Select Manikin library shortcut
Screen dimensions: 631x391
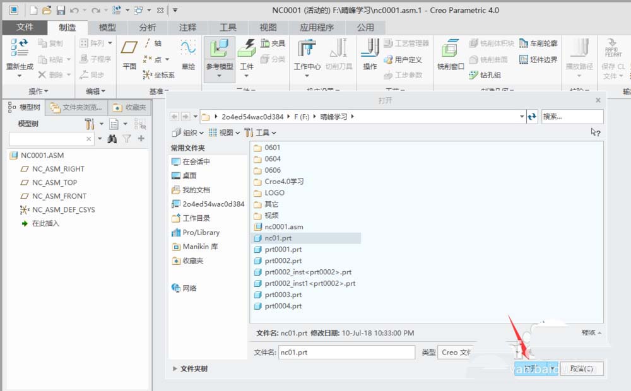(x=194, y=247)
